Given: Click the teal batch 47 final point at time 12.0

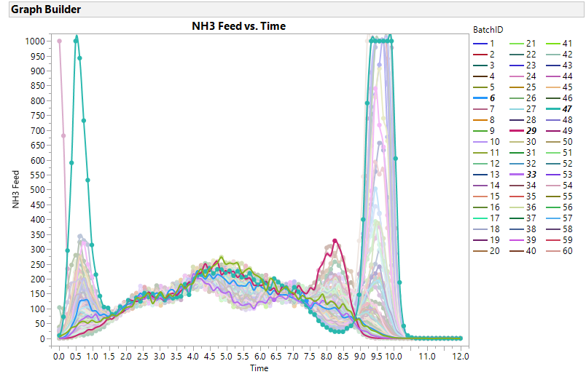Looking at the screenshot, I should click(x=461, y=338).
